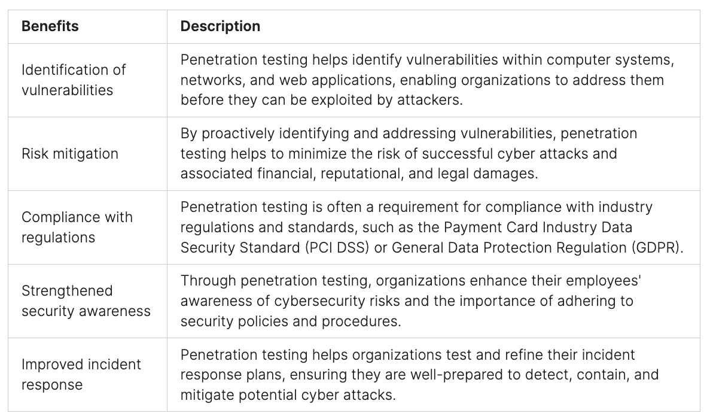The width and height of the screenshot is (707, 419).
Task: Click the Risk mitigation description text
Action: pos(409,153)
